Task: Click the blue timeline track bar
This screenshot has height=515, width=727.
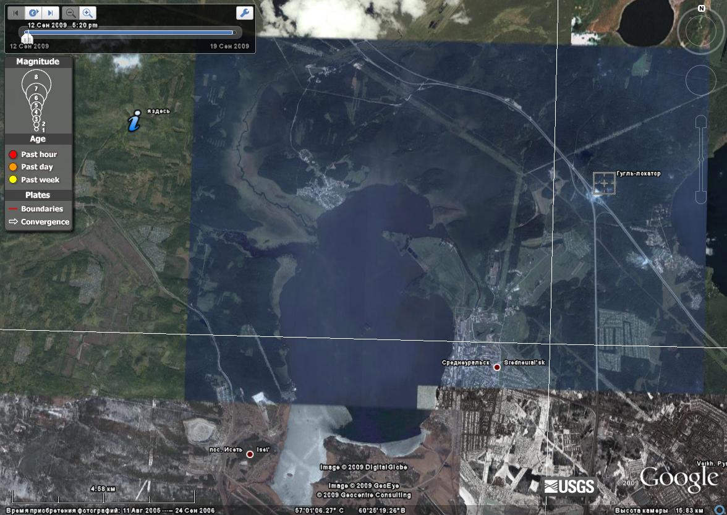Action: pyautogui.click(x=130, y=32)
